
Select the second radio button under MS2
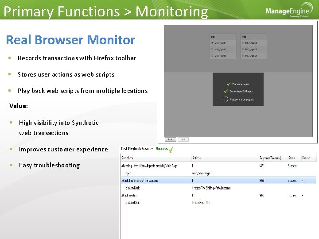pos(243,49)
